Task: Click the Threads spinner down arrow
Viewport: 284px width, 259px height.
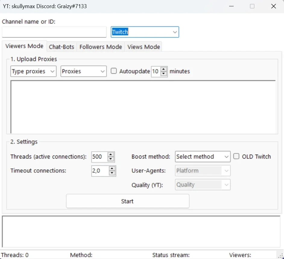Action: tap(111, 159)
